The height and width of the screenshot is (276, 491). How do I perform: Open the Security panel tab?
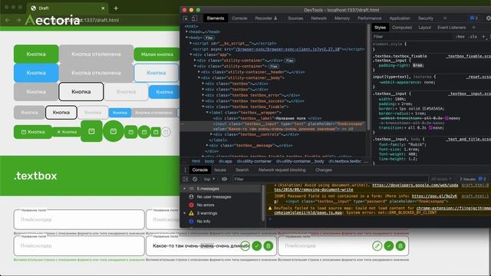coord(426,18)
